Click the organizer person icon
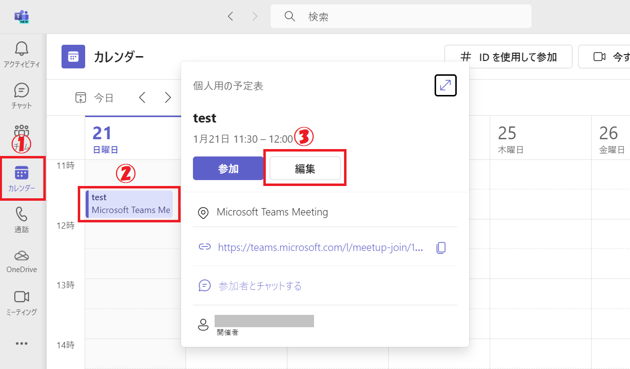Image resolution: width=630 pixels, height=369 pixels. tap(203, 325)
